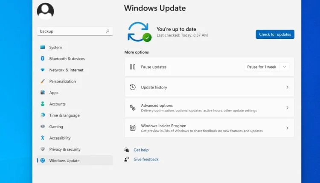320x183 pixels.
Task: Select the Pause for 1 week option
Action: coord(262,67)
